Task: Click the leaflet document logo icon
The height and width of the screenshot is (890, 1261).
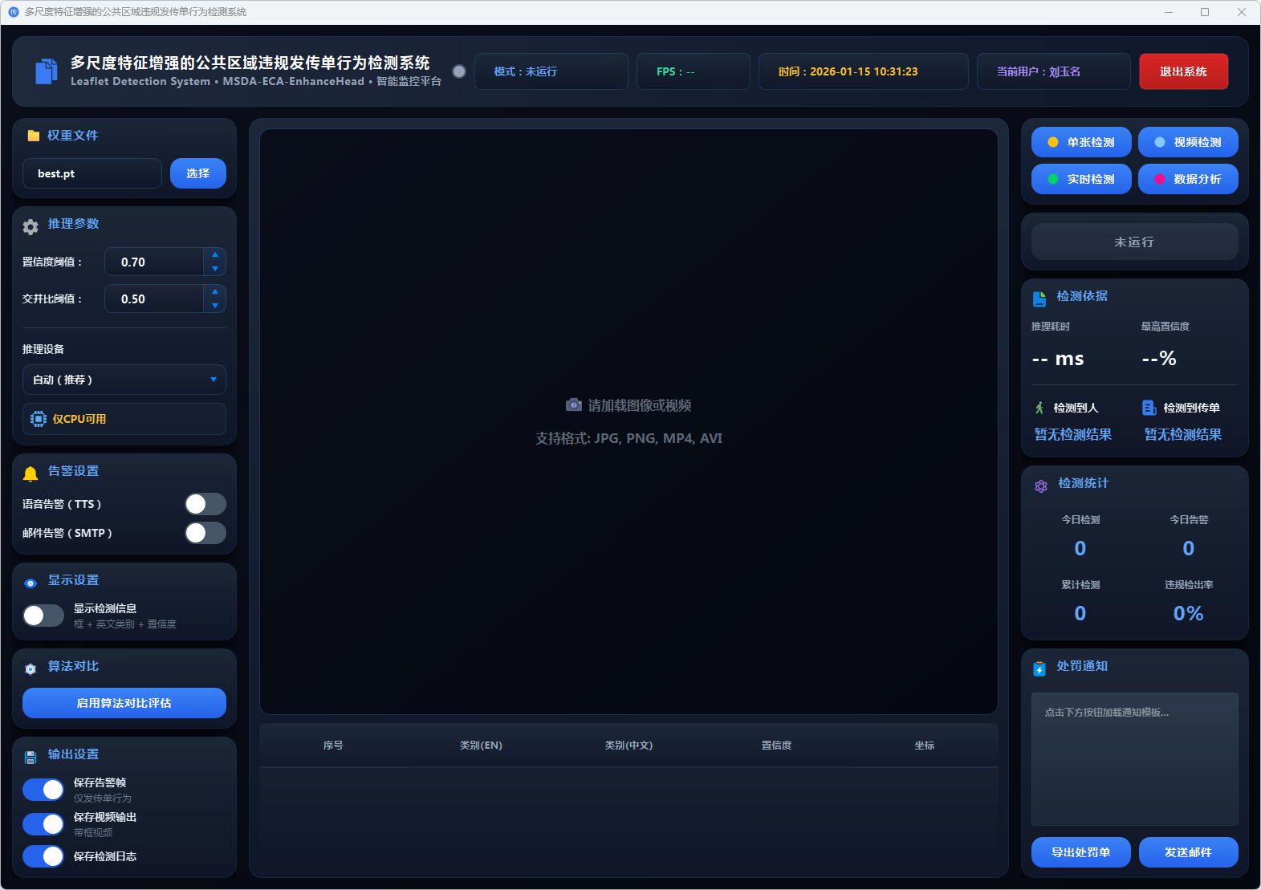Action: [46, 71]
